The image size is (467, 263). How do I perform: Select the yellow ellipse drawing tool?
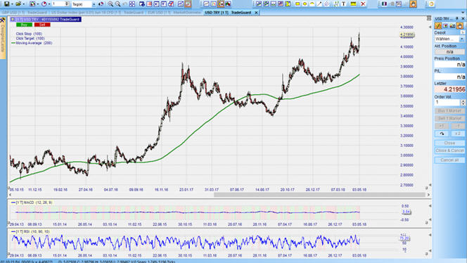coord(305,4)
